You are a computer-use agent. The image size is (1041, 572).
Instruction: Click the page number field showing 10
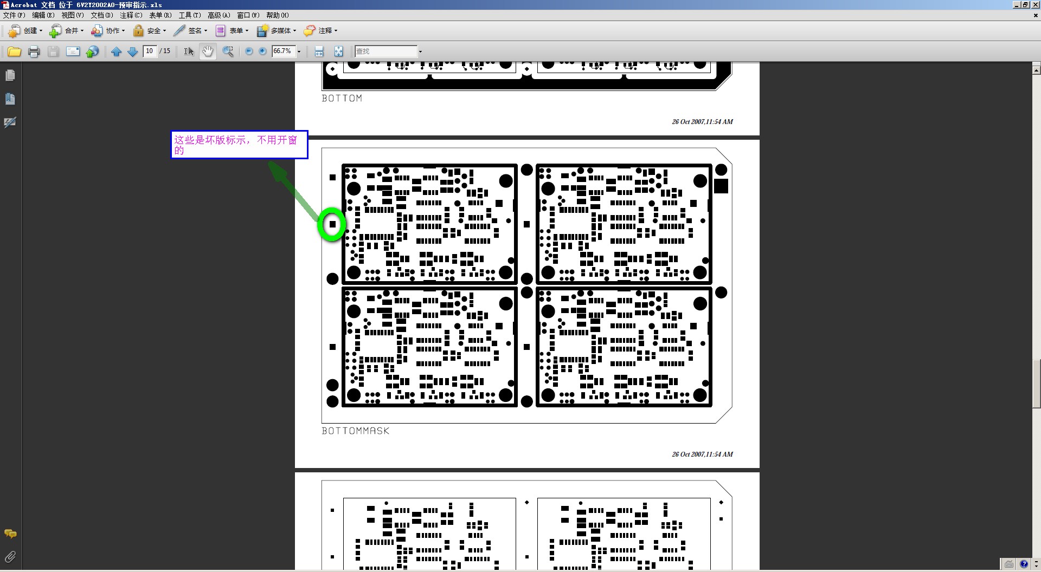(150, 51)
